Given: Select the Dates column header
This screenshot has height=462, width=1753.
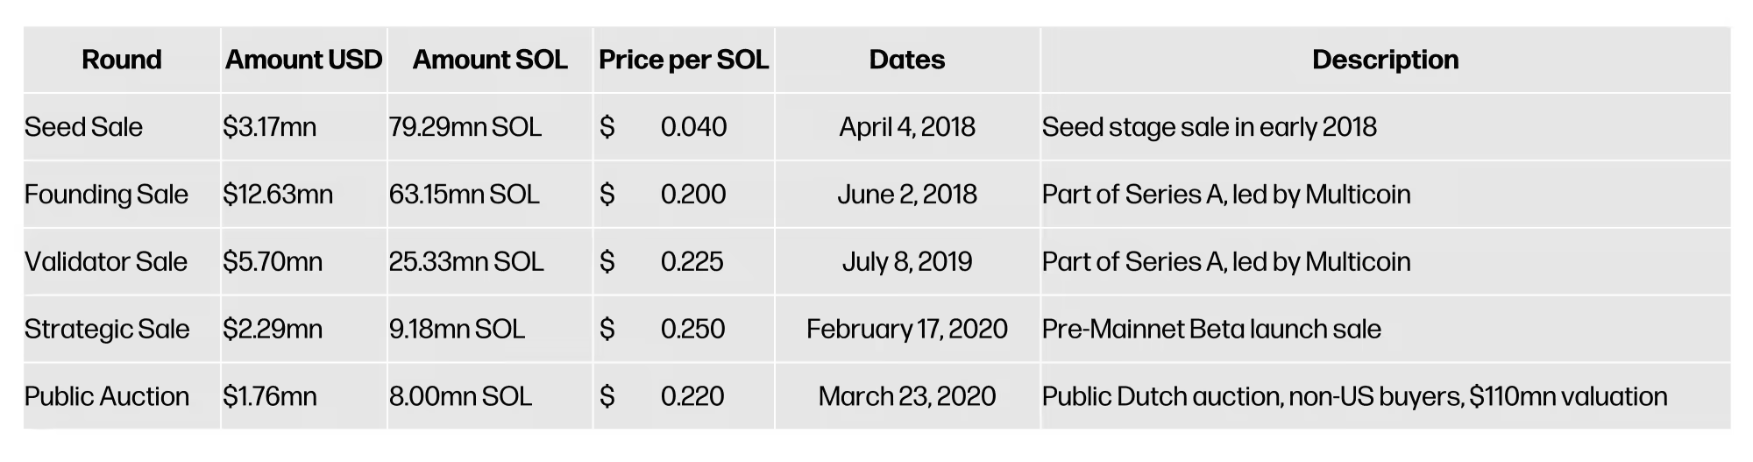Looking at the screenshot, I should (x=907, y=60).
